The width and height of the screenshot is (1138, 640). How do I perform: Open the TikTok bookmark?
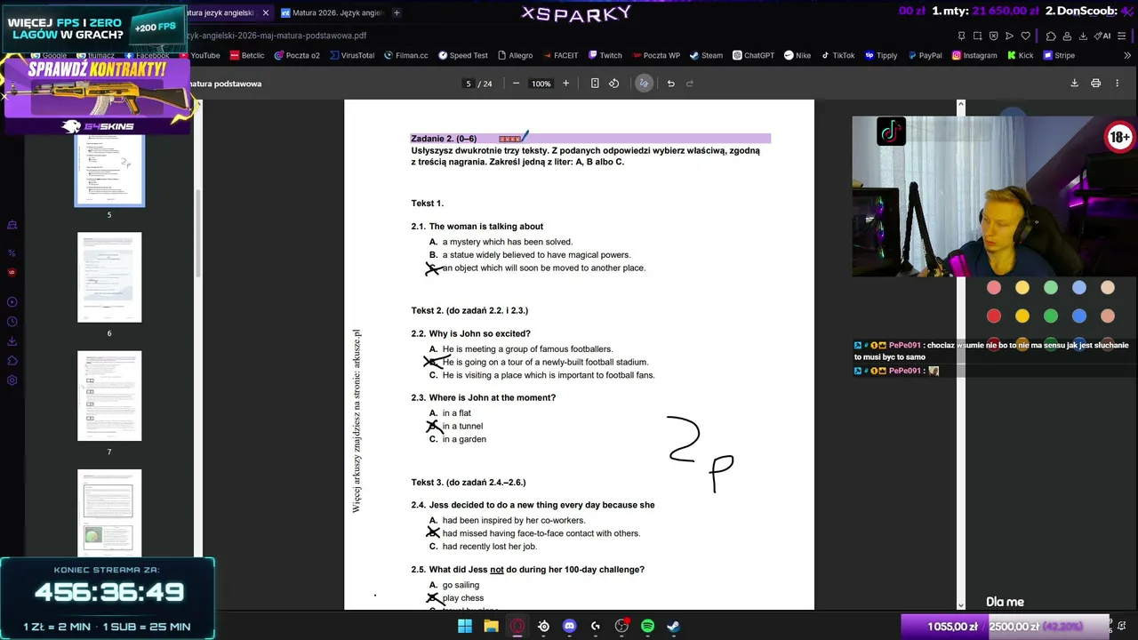837,55
